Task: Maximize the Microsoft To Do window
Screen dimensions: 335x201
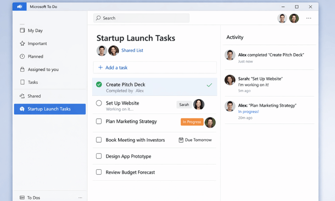Action: pyautogui.click(x=297, y=7)
